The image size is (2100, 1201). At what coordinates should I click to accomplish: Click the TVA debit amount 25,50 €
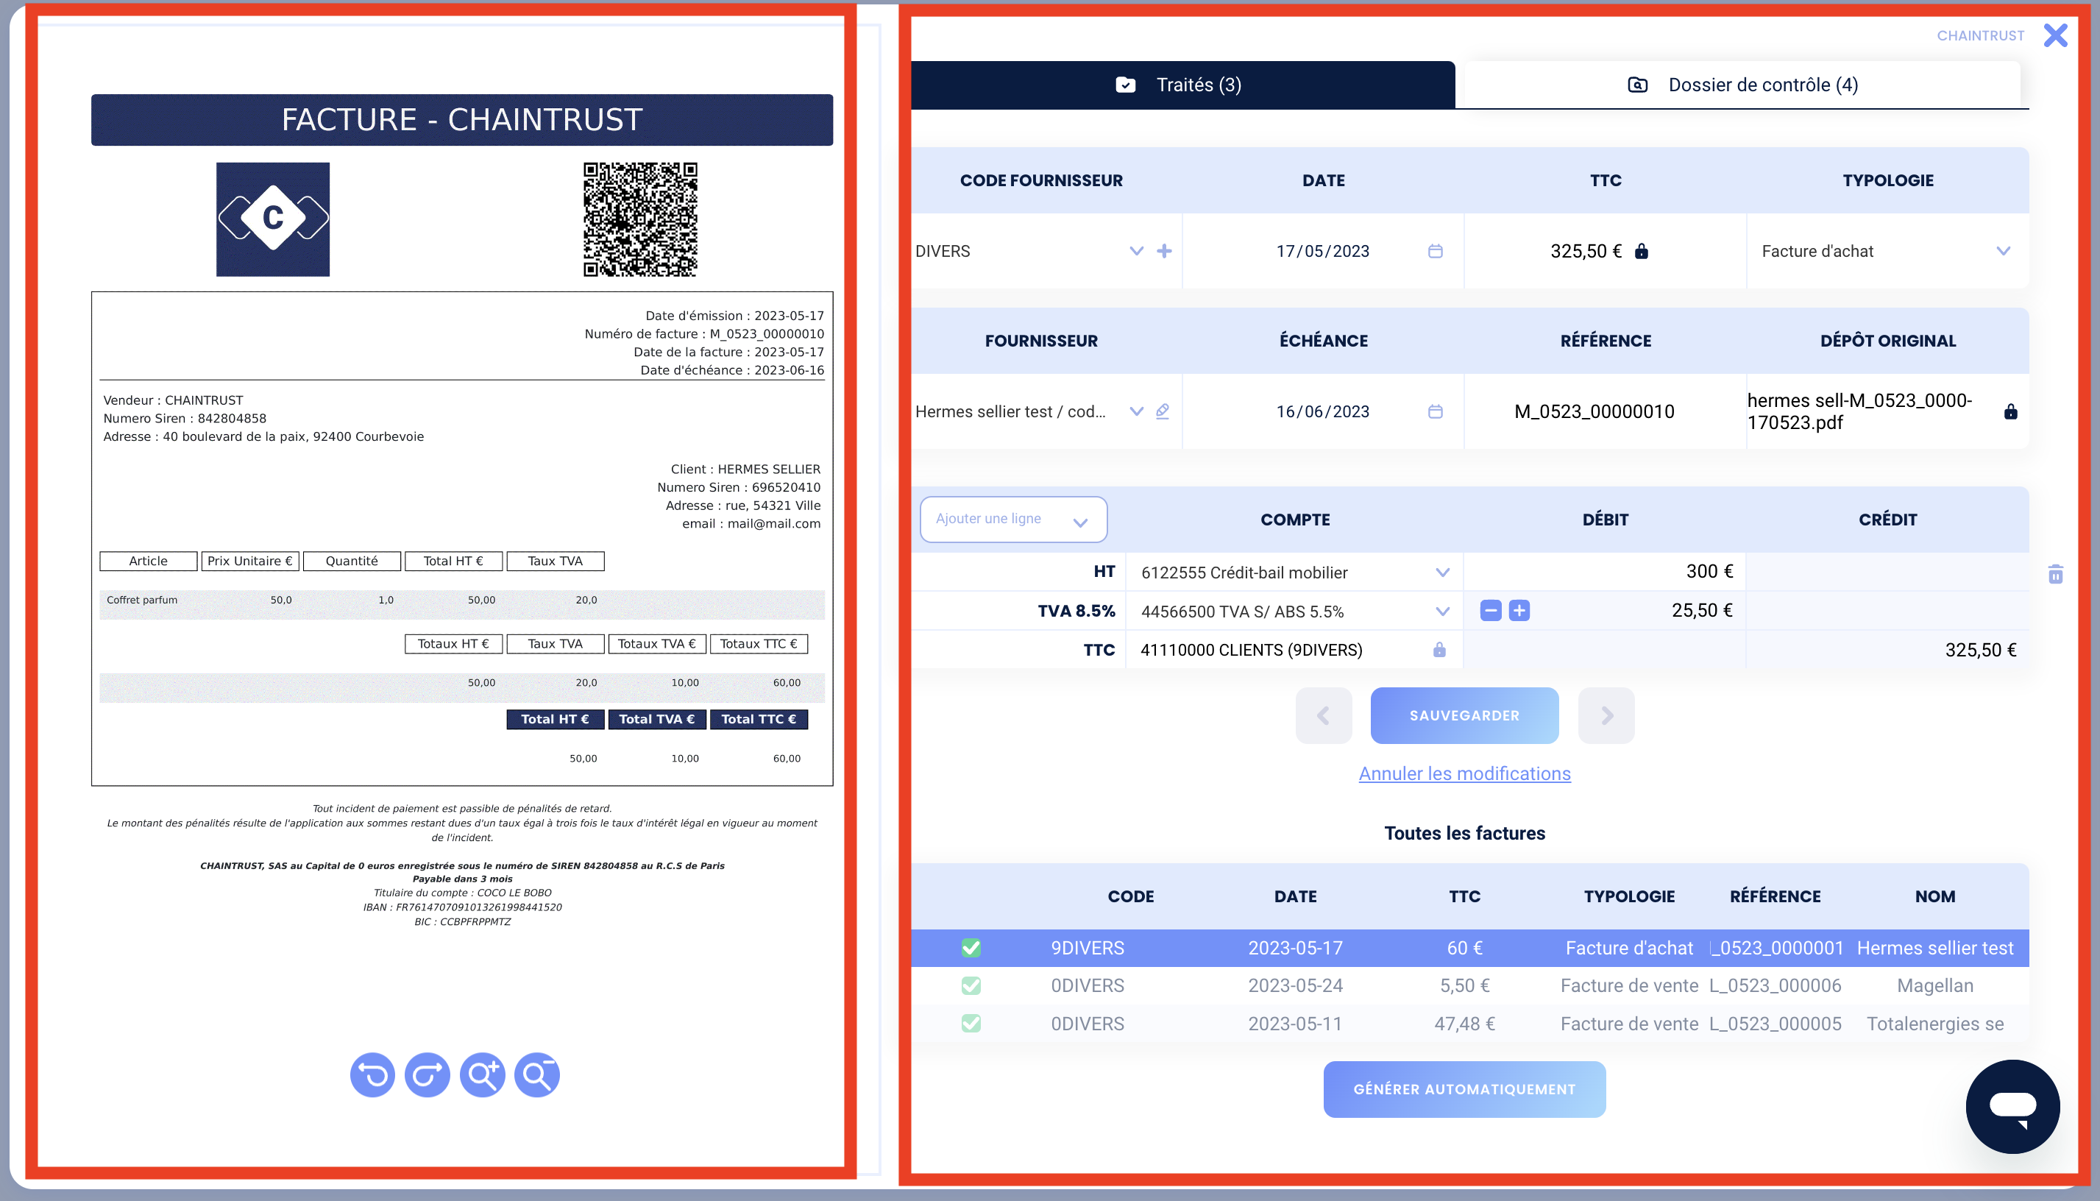coord(1702,610)
